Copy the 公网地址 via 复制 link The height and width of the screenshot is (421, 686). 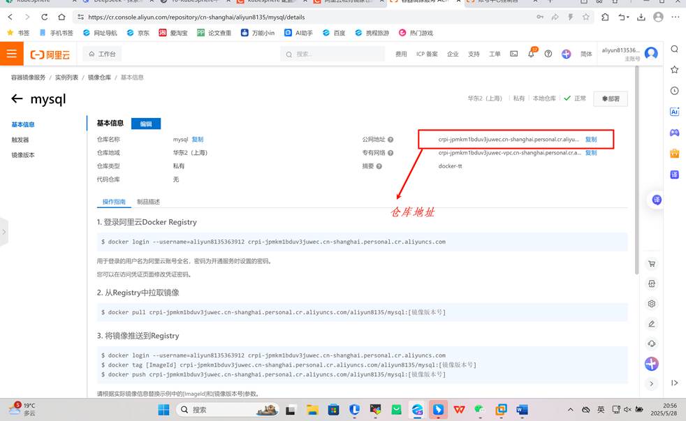point(591,140)
